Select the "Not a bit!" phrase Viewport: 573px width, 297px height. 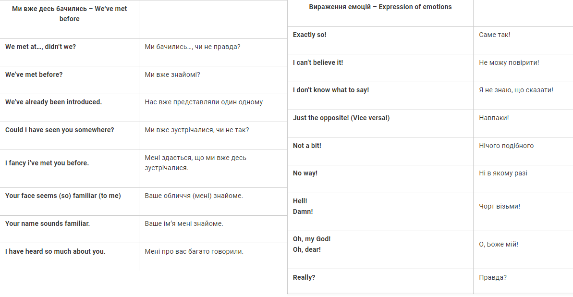(x=307, y=146)
